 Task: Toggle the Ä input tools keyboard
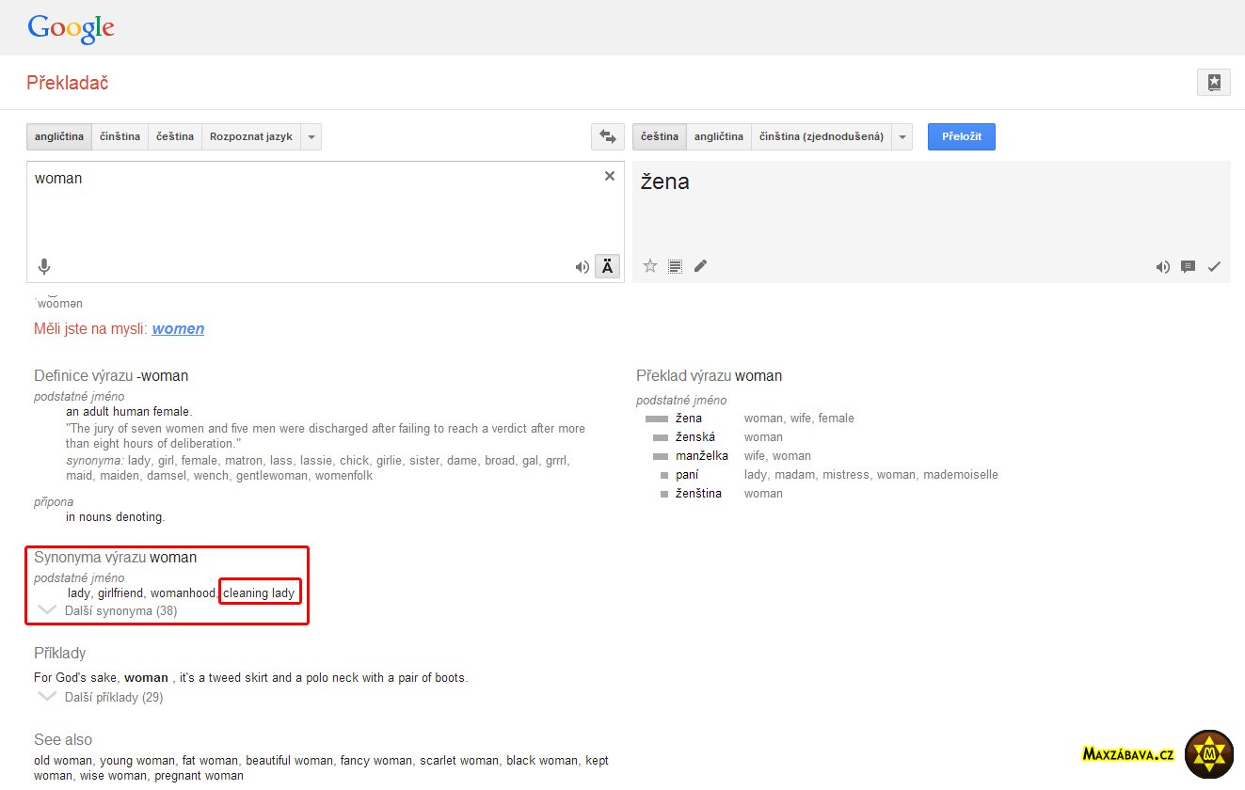(608, 267)
